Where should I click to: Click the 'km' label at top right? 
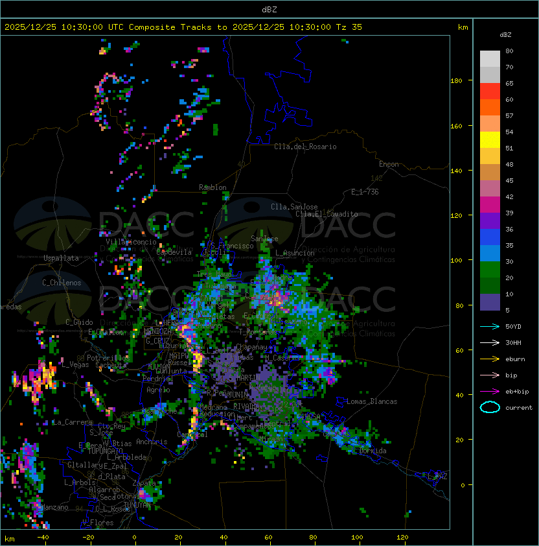(x=463, y=27)
